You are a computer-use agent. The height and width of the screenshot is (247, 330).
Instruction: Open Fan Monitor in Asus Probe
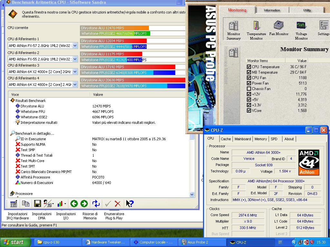click(279, 28)
